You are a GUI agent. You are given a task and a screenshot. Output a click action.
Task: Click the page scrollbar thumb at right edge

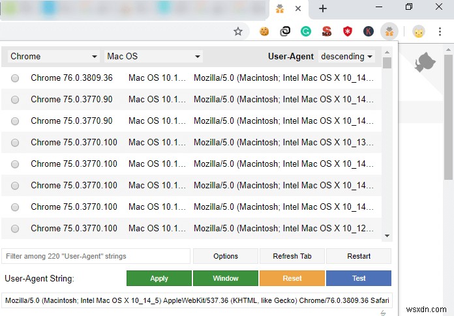click(x=448, y=117)
